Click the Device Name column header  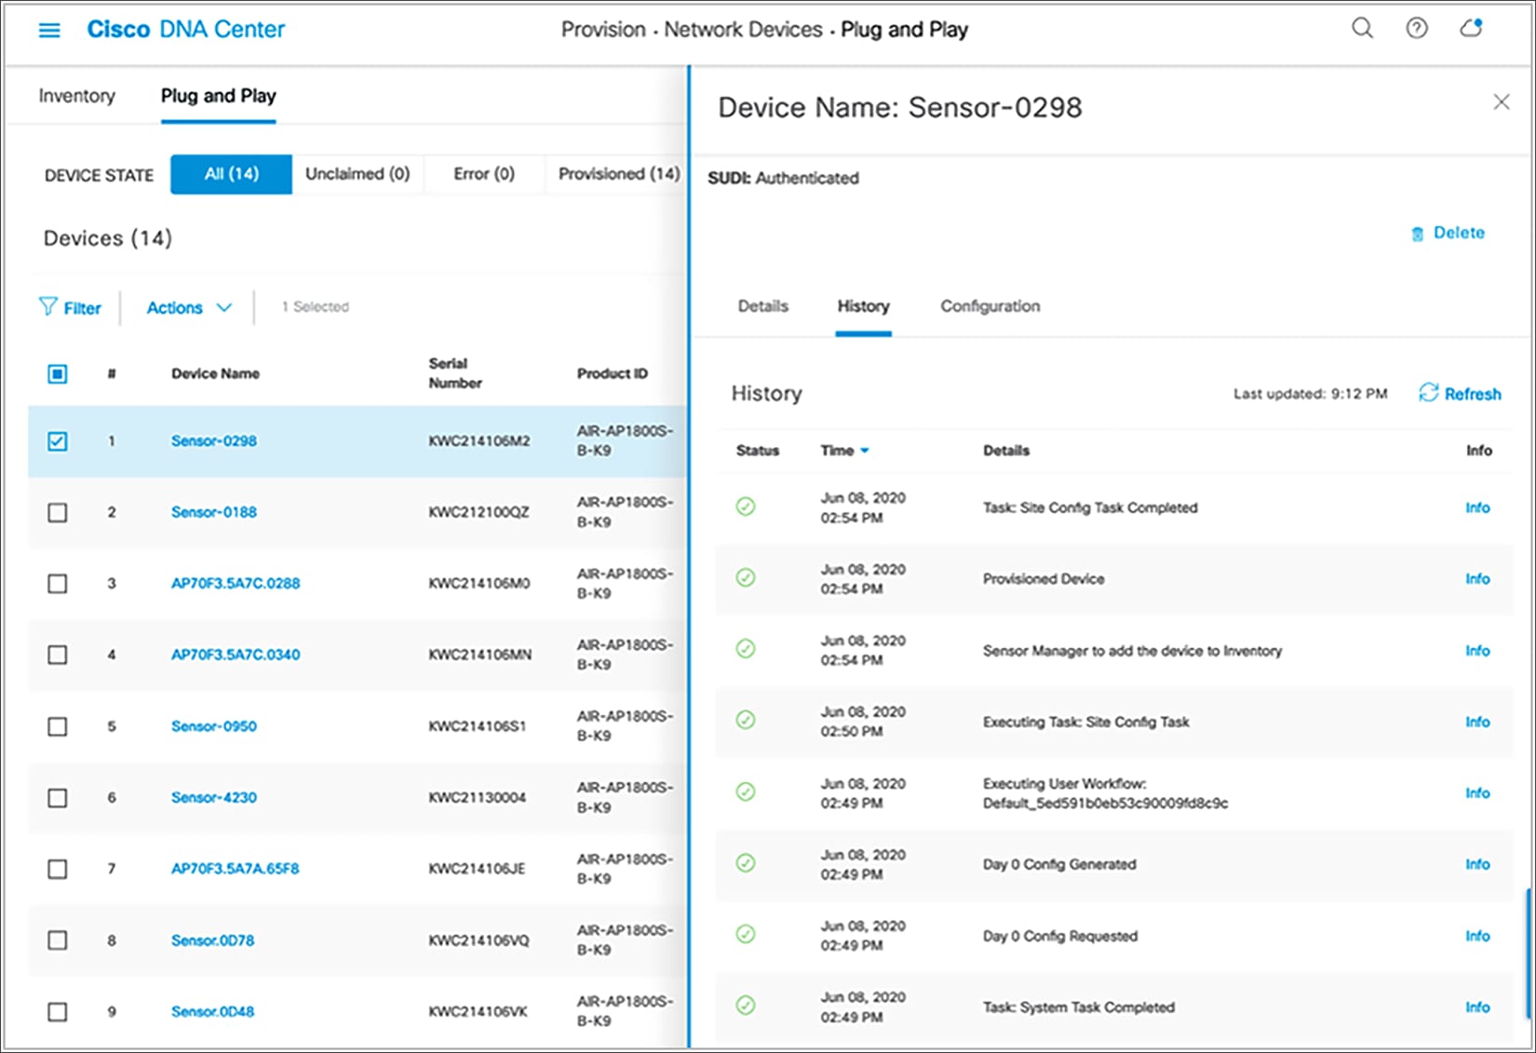[215, 373]
